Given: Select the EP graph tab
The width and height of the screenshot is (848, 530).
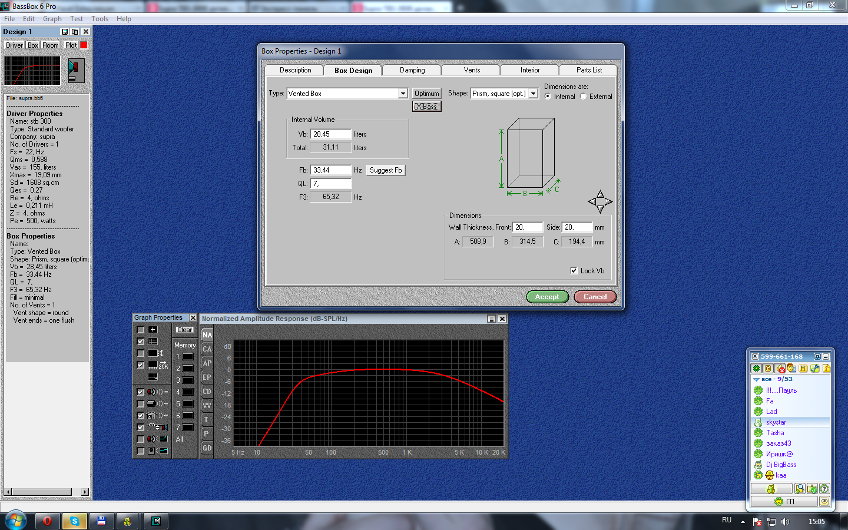Looking at the screenshot, I should [207, 377].
